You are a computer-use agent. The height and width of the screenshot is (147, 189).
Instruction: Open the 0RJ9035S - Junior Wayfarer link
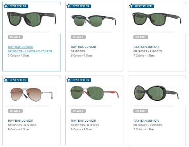tap(30, 51)
